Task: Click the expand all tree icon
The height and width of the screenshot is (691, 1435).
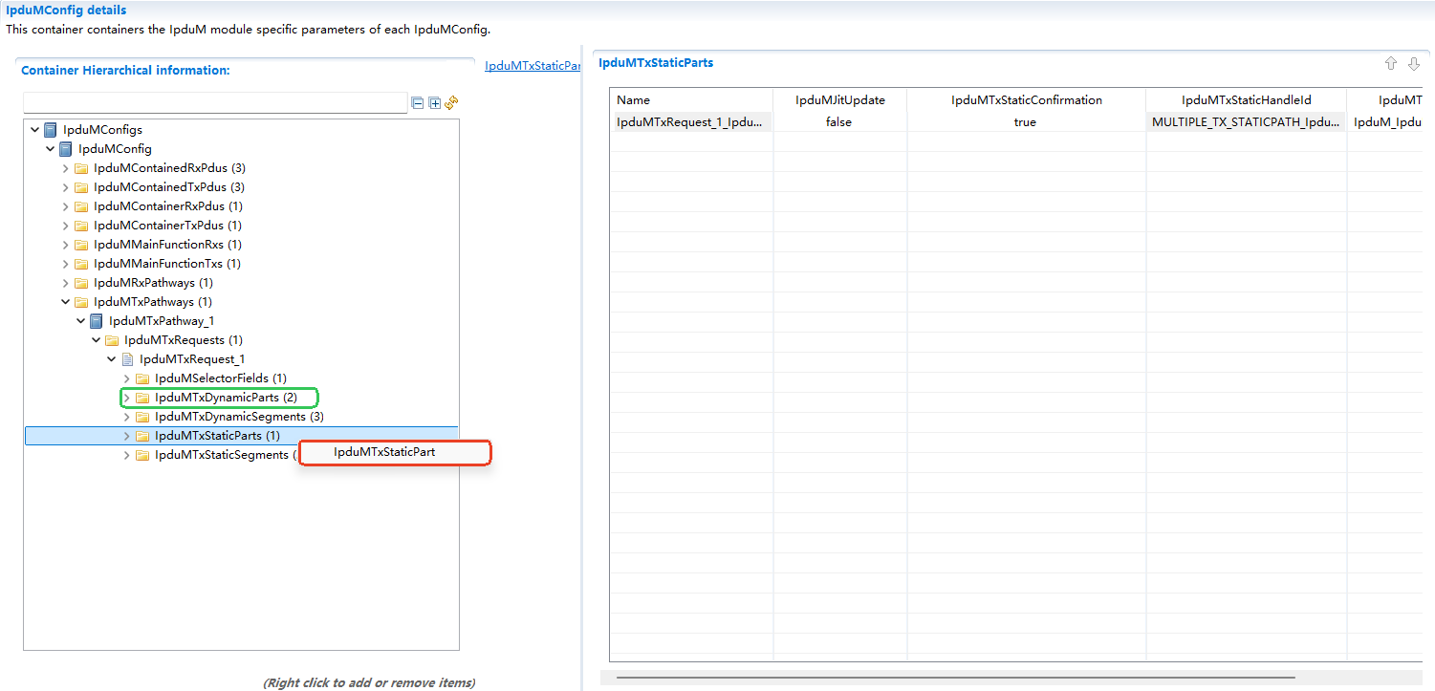Action: point(435,103)
